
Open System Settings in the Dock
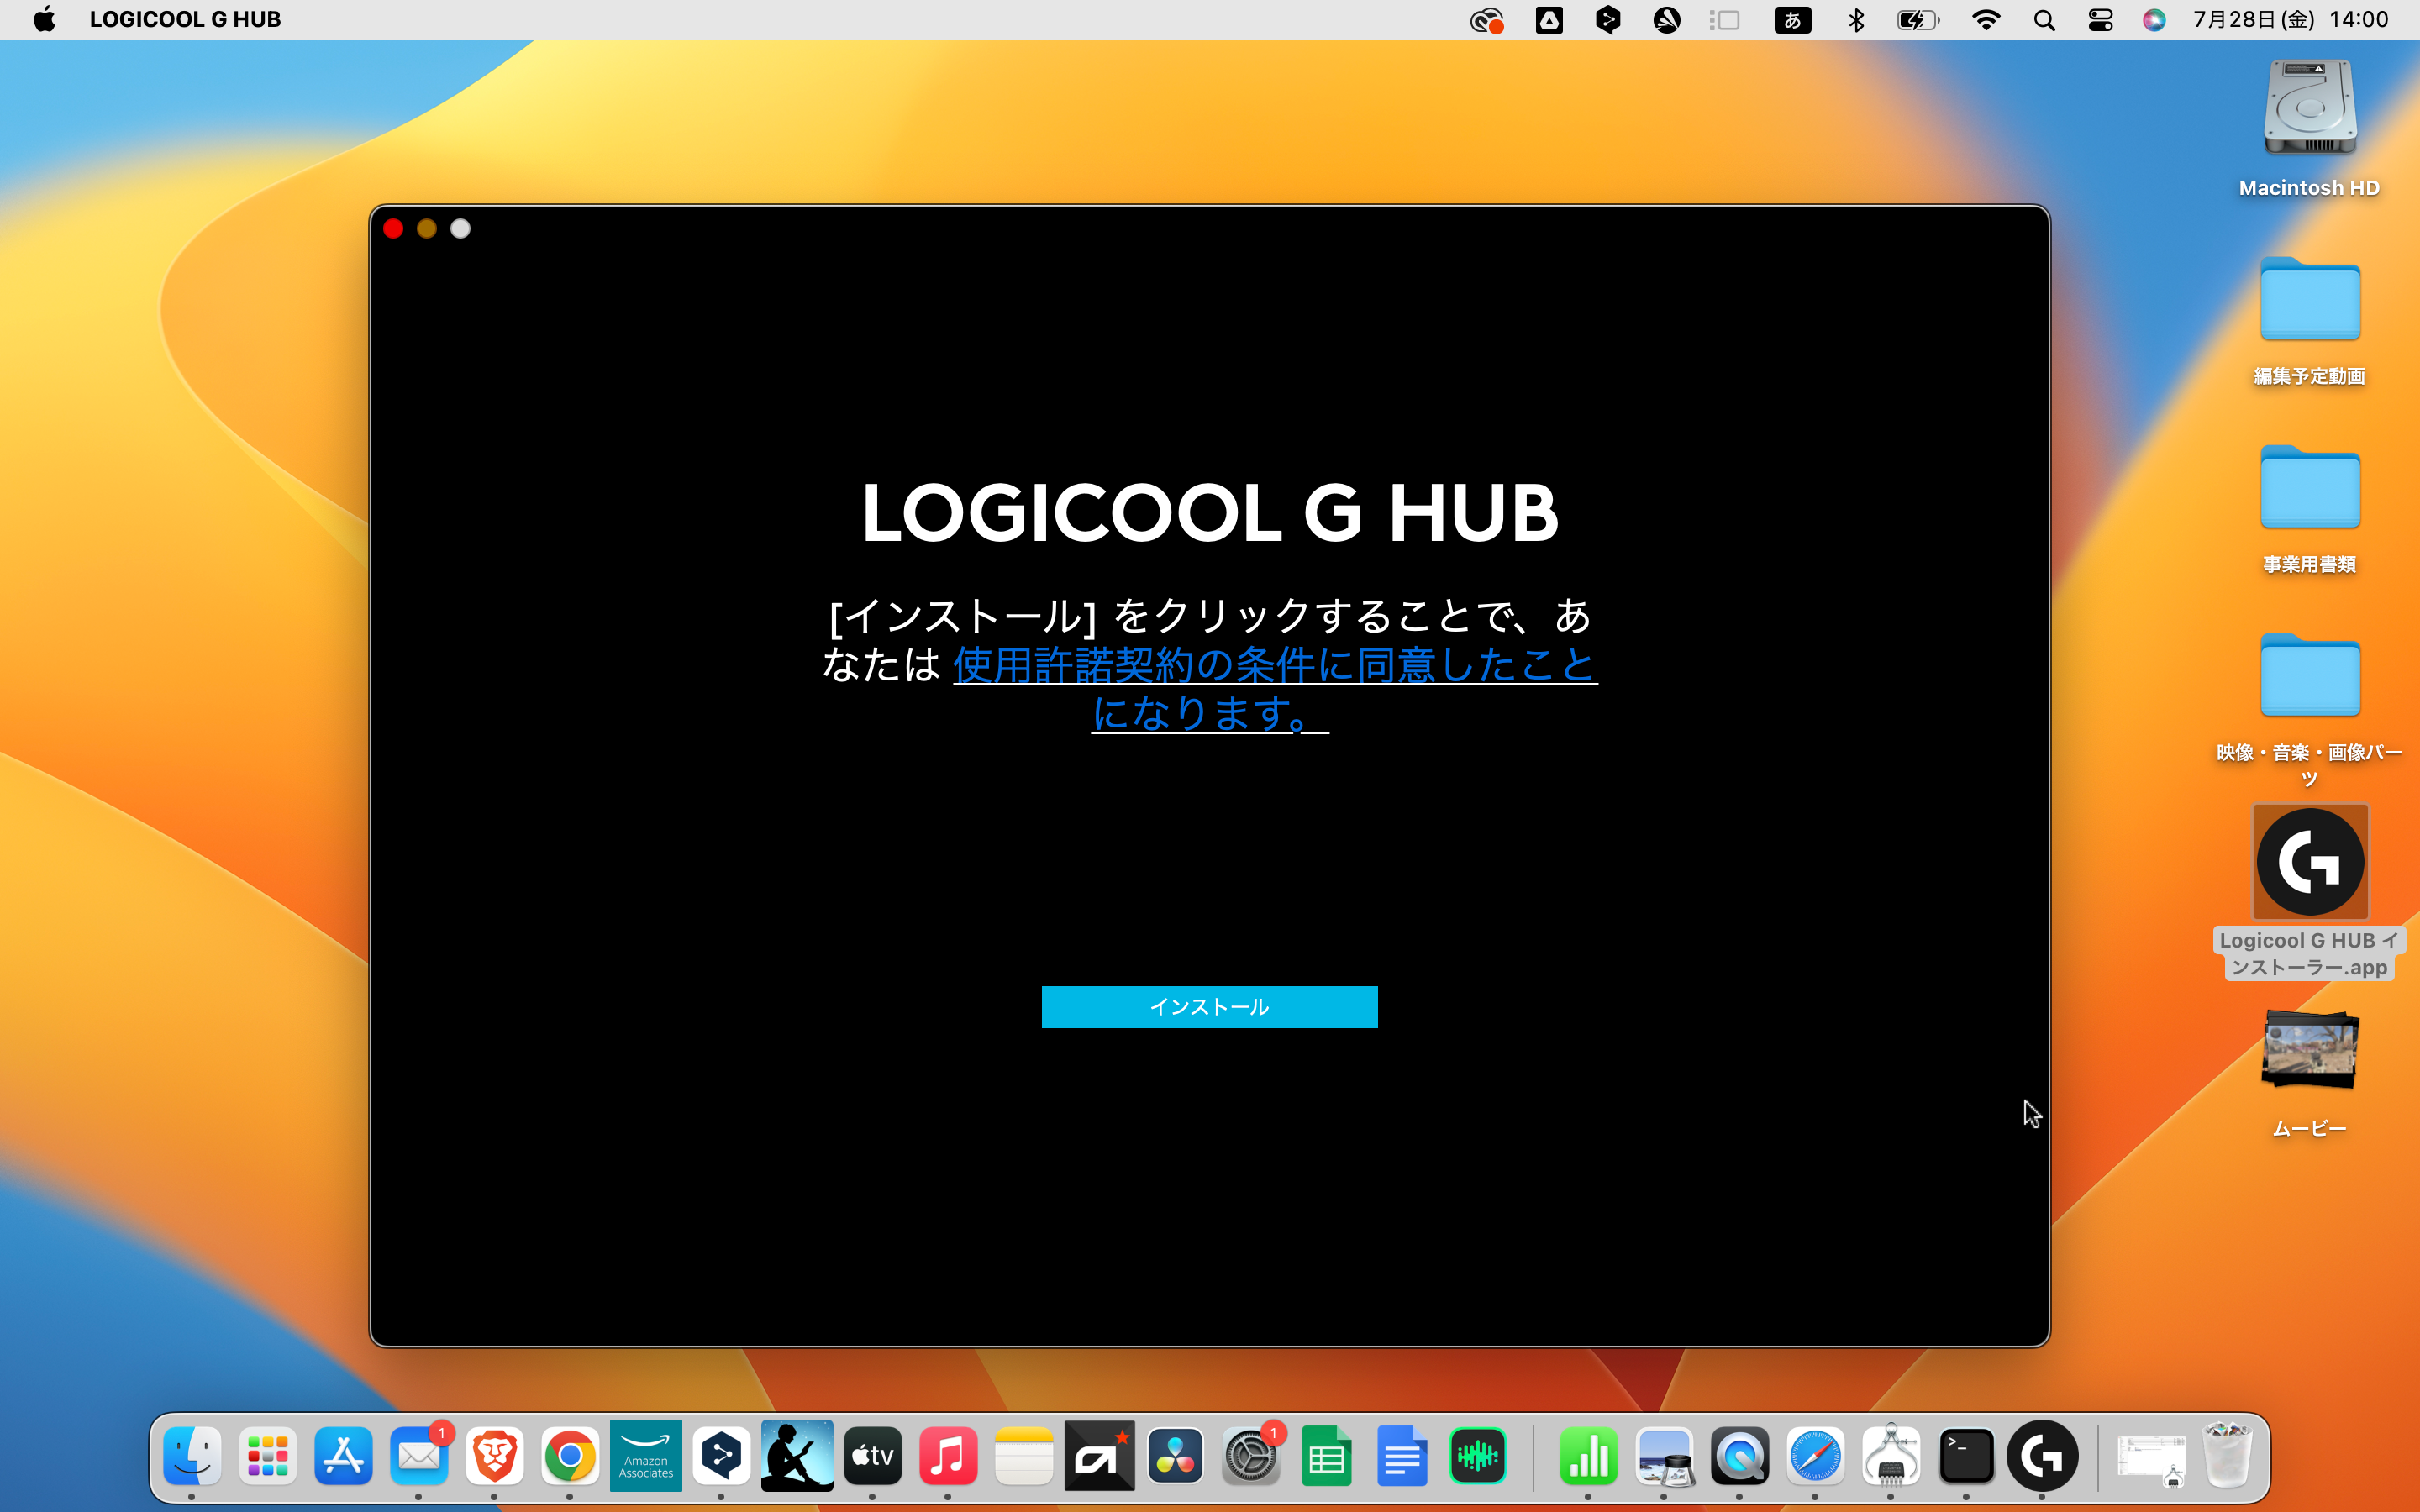click(1250, 1456)
